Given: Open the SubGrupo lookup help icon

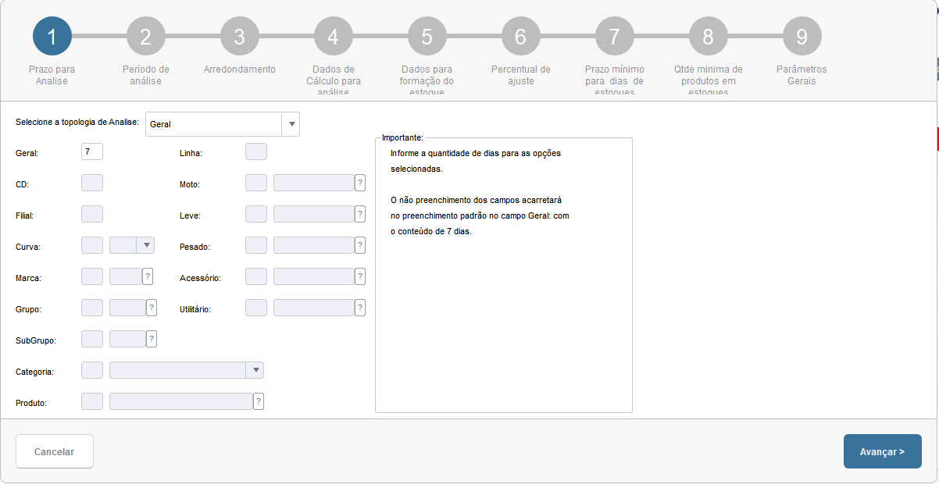Looking at the screenshot, I should [x=152, y=339].
